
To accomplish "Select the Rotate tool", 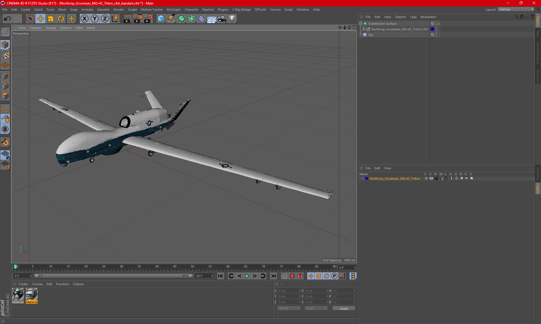I will point(61,19).
